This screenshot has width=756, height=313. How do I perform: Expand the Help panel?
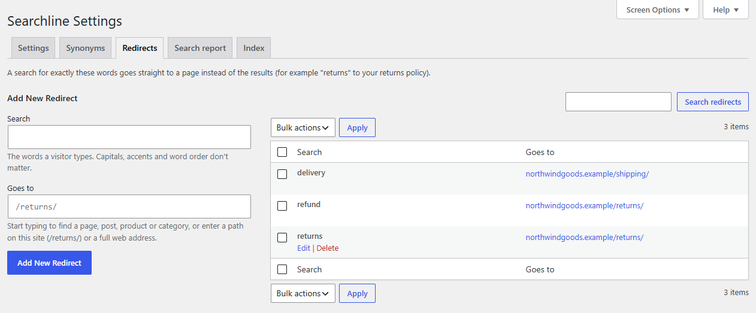click(725, 10)
